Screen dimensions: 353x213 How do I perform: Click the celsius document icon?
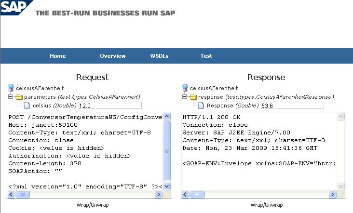(x=27, y=106)
